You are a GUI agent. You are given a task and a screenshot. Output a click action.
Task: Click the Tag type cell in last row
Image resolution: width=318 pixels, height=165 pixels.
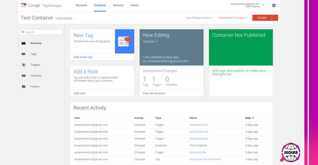[x=157, y=159]
